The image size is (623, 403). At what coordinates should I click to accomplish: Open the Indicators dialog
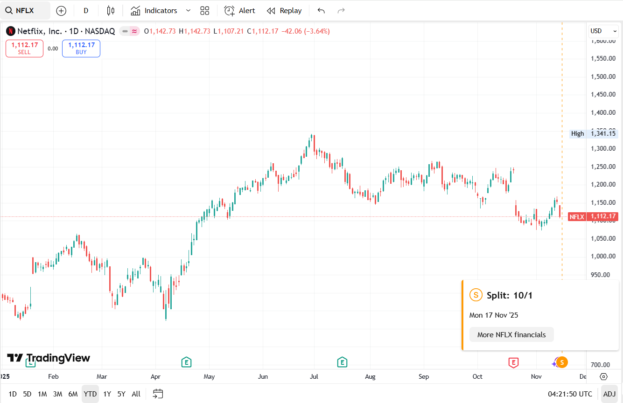pos(154,11)
